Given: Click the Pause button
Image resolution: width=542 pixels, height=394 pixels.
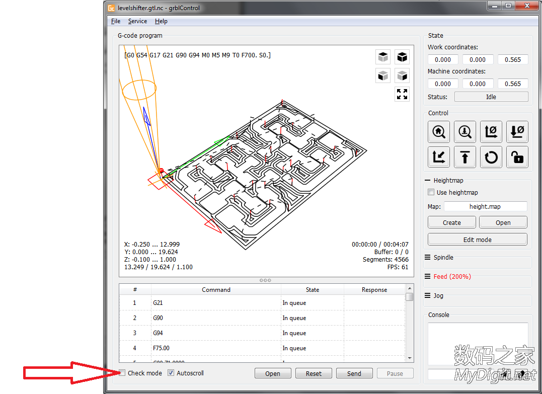Looking at the screenshot, I should click(395, 373).
